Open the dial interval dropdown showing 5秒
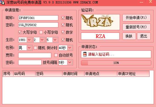Image resolution: width=156 pixels, height=107 pixels. 70,62
